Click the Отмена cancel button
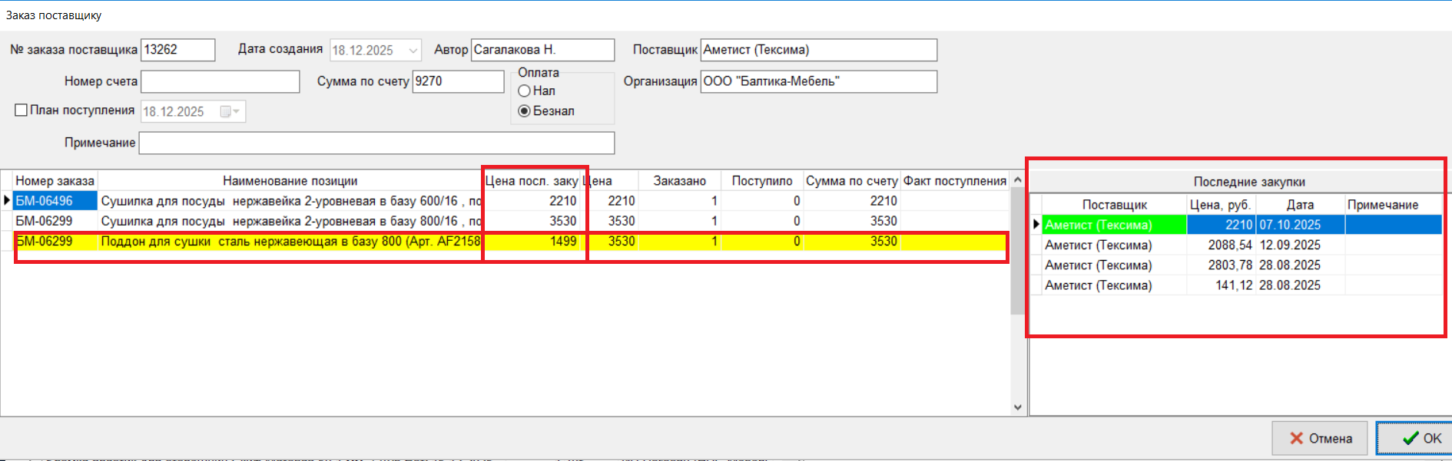This screenshot has width=1452, height=461. coord(1319,438)
